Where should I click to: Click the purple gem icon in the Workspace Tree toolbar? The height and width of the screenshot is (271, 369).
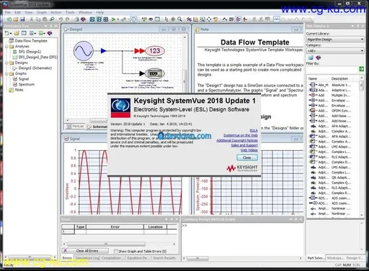click(50, 33)
